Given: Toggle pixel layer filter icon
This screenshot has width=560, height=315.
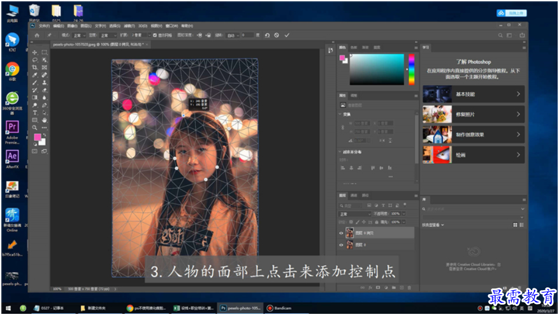Looking at the screenshot, I should pos(369,206).
